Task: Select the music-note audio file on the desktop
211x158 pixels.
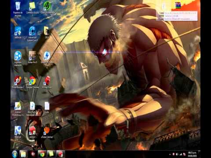Action: [33, 109]
